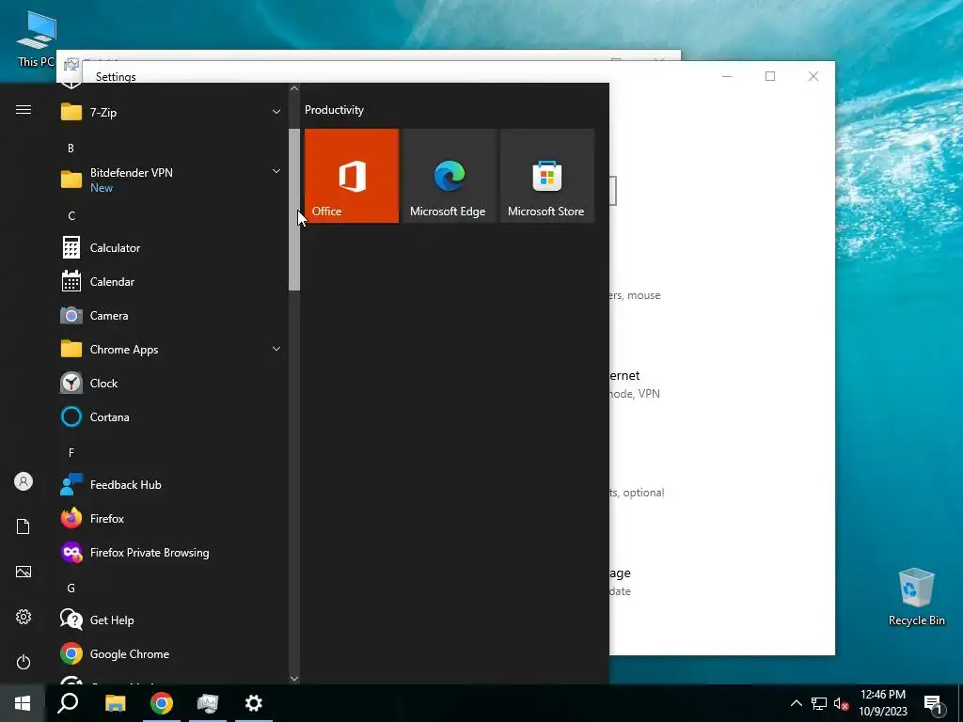
Task: Open the notification center
Action: (x=934, y=704)
